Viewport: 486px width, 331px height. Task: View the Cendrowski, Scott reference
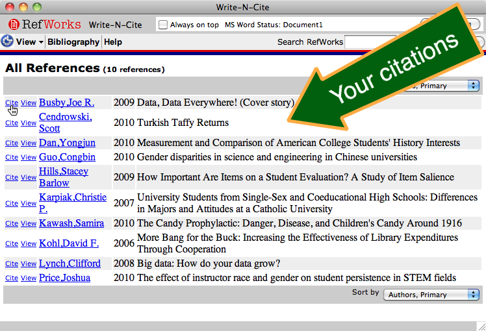click(29, 123)
